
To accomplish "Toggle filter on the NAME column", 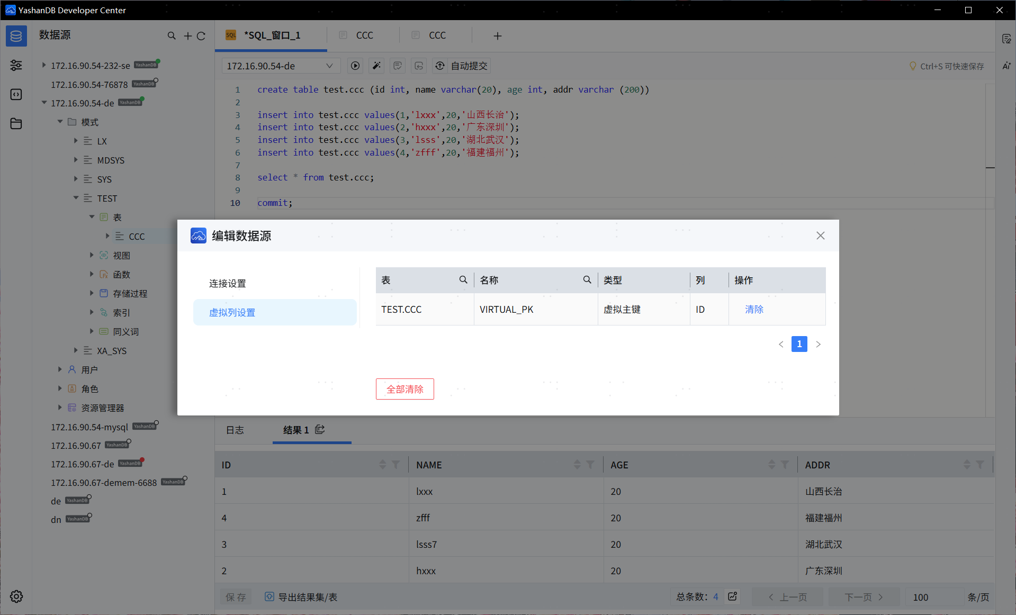I will (590, 464).
